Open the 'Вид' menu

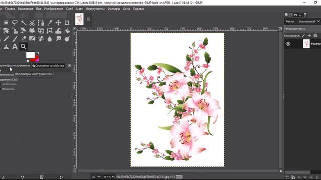coord(39,9)
